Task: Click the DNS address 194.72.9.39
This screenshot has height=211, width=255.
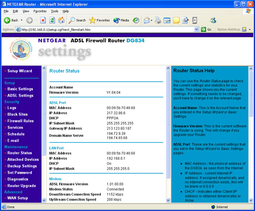Action: (x=116, y=134)
